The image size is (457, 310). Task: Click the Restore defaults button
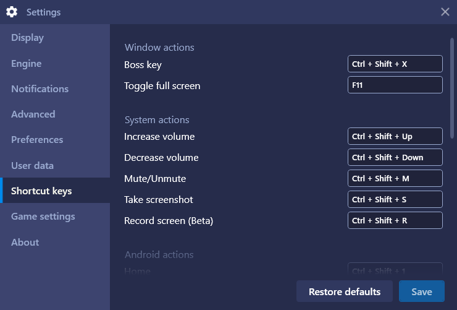click(345, 291)
